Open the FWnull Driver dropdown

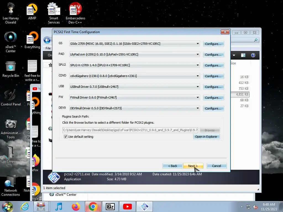(x=135, y=97)
